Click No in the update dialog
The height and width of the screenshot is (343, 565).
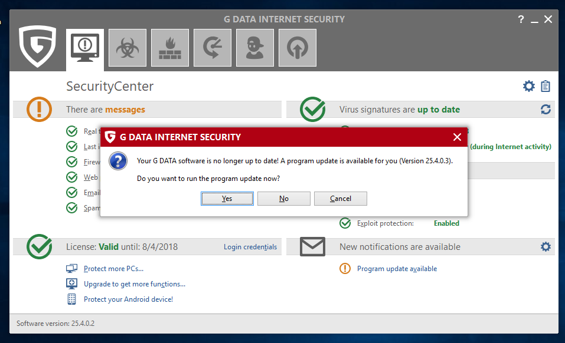tap(284, 199)
